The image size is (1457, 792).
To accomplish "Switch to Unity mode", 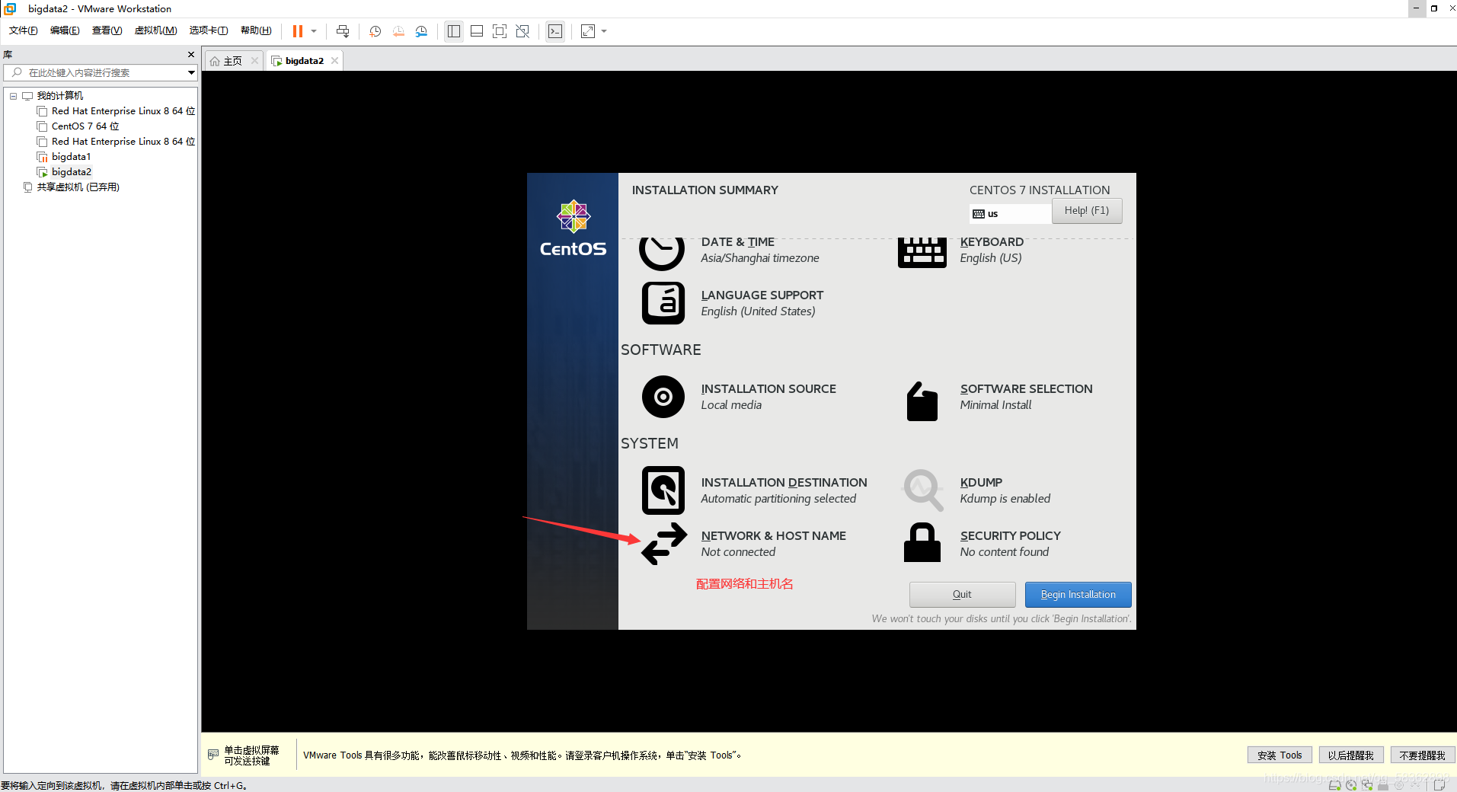I will click(522, 31).
